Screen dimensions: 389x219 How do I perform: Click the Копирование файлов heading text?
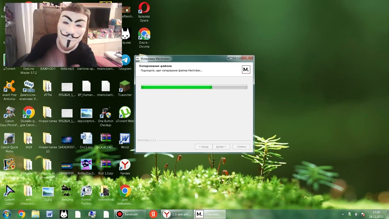[155, 66]
